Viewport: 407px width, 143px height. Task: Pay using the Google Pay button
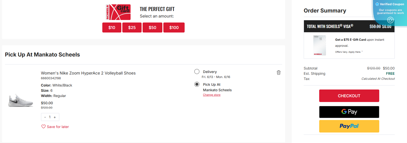[349, 112]
